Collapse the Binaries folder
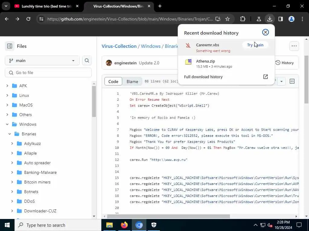 10,134
